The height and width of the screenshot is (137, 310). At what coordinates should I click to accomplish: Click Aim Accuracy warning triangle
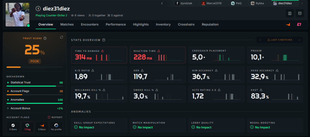pyautogui.click(x=216, y=70)
